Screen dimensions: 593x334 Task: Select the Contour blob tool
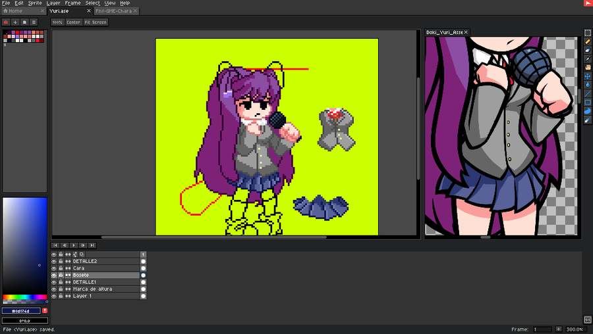[587, 111]
